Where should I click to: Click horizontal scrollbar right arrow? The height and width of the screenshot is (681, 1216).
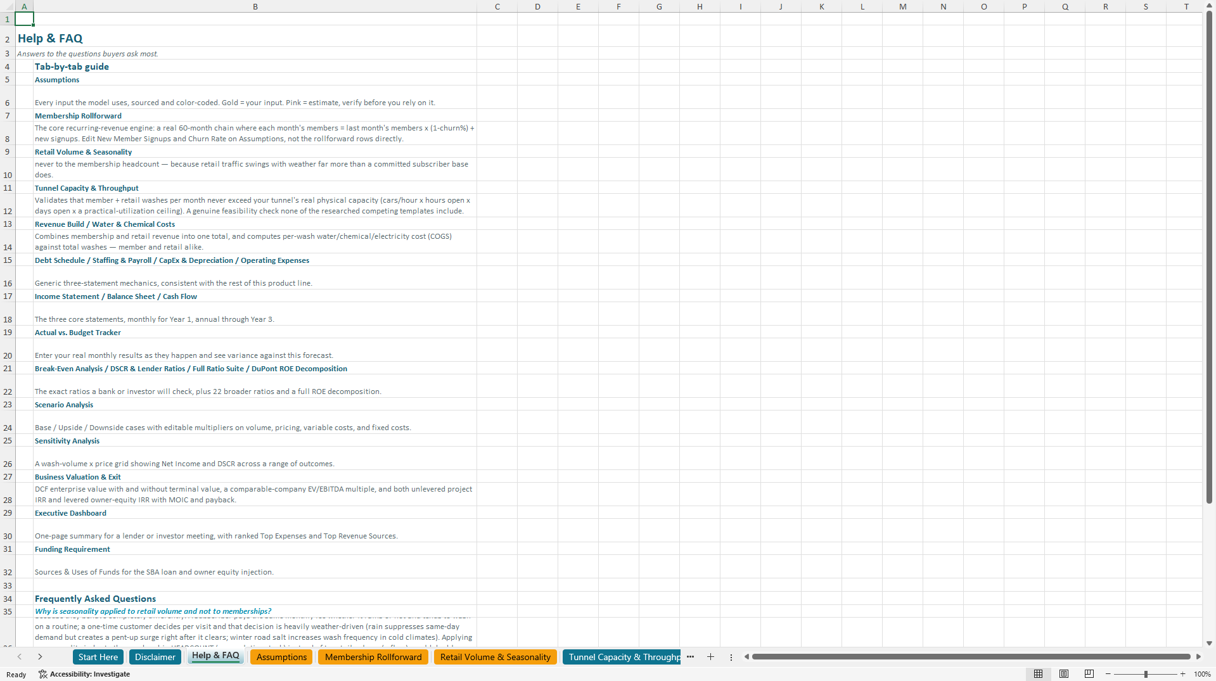(1198, 657)
